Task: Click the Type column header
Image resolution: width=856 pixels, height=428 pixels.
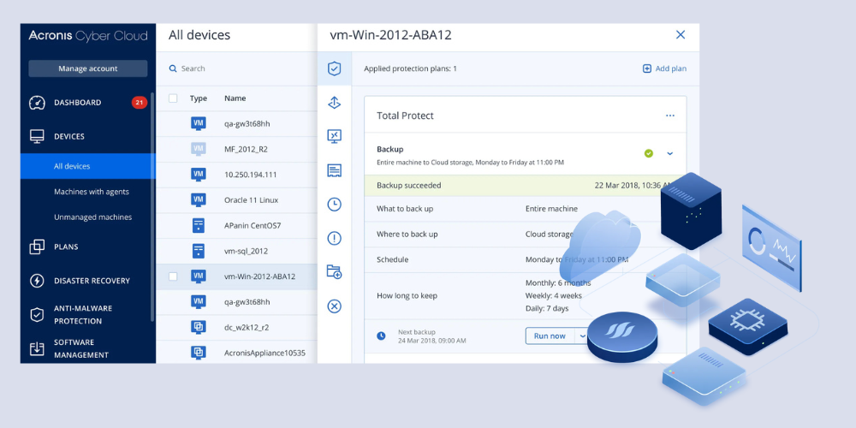Action: click(199, 98)
